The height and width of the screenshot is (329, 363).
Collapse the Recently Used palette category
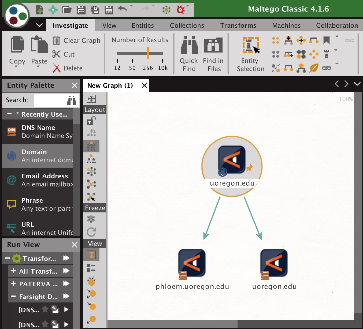pyautogui.click(x=9, y=114)
